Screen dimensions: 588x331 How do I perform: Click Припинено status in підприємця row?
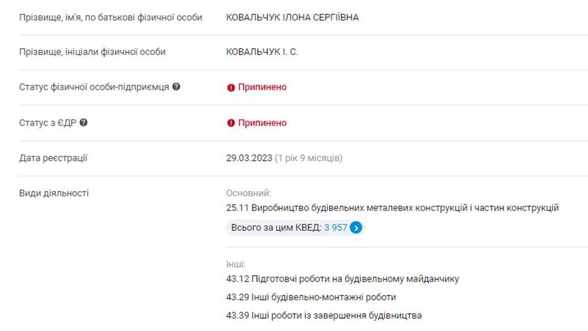coord(262,87)
